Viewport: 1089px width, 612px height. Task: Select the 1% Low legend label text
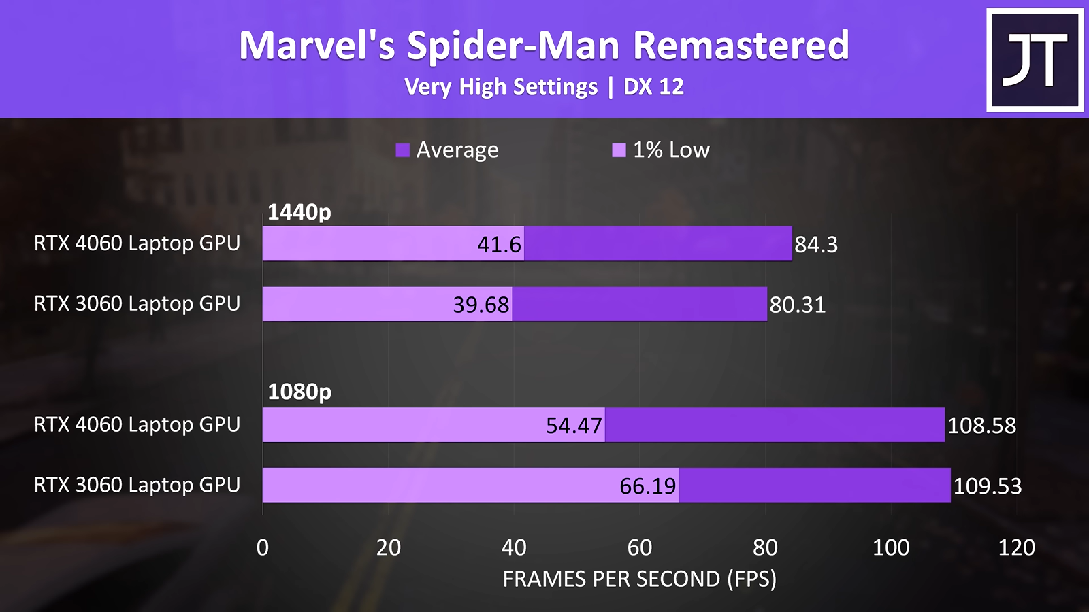click(671, 150)
